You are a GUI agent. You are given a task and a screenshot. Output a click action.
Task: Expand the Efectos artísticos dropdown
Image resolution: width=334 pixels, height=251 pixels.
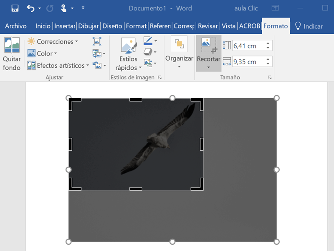tap(58, 65)
